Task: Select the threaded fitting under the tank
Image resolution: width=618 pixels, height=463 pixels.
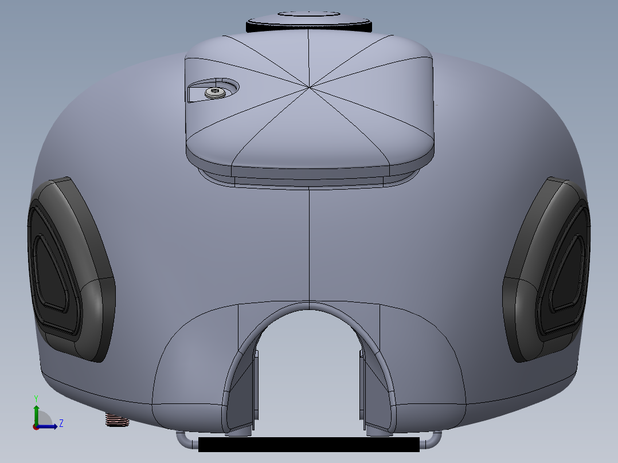Action: pyautogui.click(x=117, y=419)
